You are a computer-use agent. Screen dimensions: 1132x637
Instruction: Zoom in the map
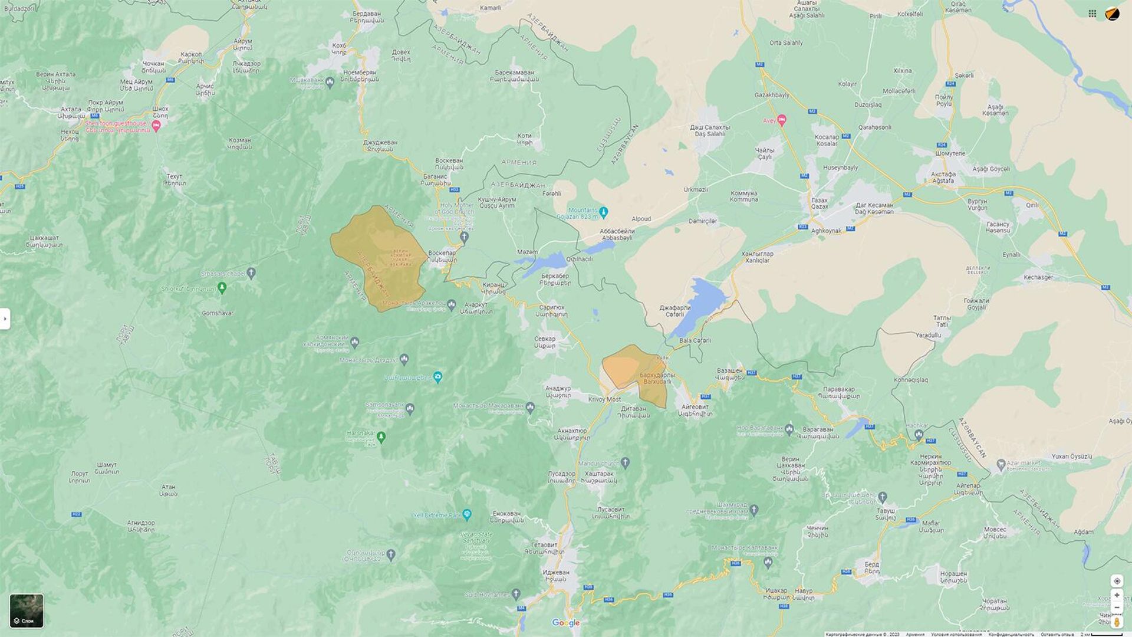click(x=1117, y=595)
